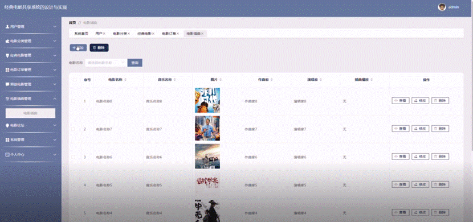
Task: View the 作曲家7 row with 查看
Action: (x=400, y=129)
